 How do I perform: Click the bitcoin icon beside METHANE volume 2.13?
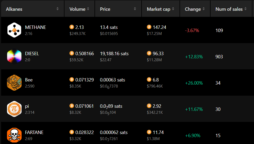point(72,27)
